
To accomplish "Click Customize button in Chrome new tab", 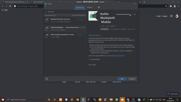I will (x=173, y=94).
